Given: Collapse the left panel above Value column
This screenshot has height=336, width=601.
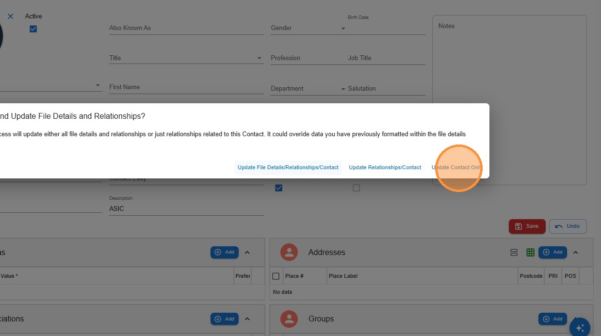Looking at the screenshot, I should [247, 253].
